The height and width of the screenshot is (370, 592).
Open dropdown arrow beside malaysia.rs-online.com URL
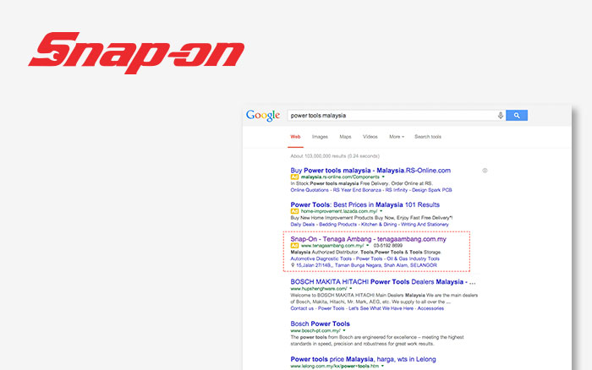click(383, 177)
